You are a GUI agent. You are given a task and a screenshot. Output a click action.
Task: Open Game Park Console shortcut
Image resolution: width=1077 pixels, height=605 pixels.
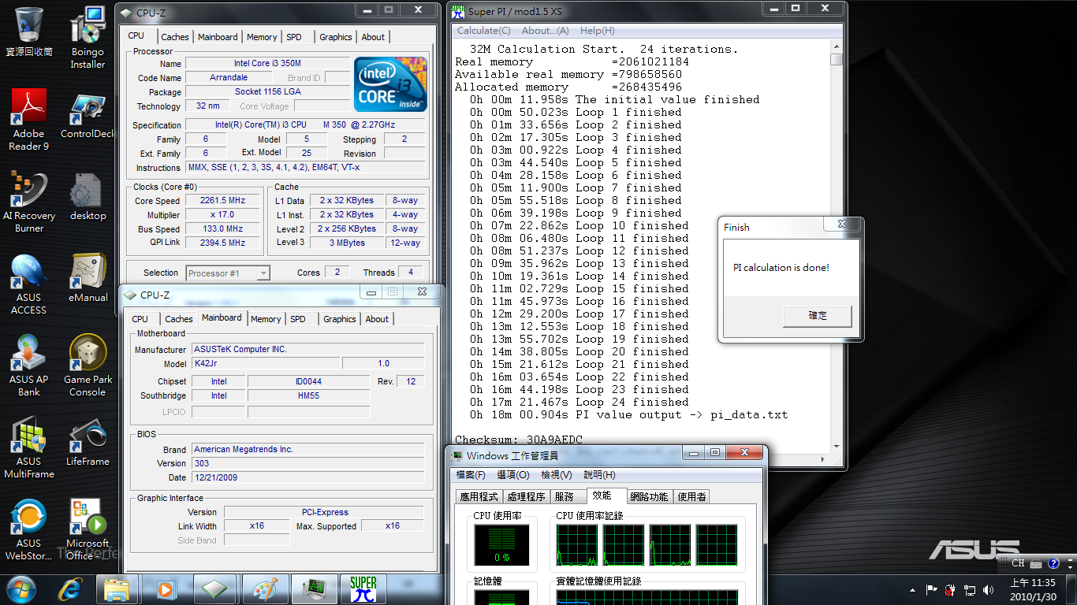88,366
